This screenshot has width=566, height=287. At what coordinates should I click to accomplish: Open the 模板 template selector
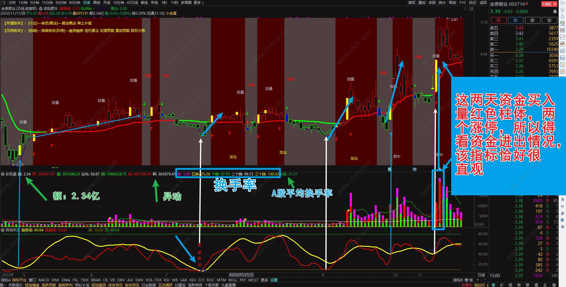point(469,280)
